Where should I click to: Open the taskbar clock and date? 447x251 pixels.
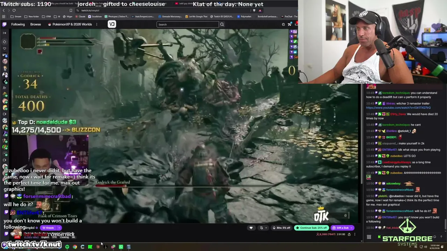[434, 247]
